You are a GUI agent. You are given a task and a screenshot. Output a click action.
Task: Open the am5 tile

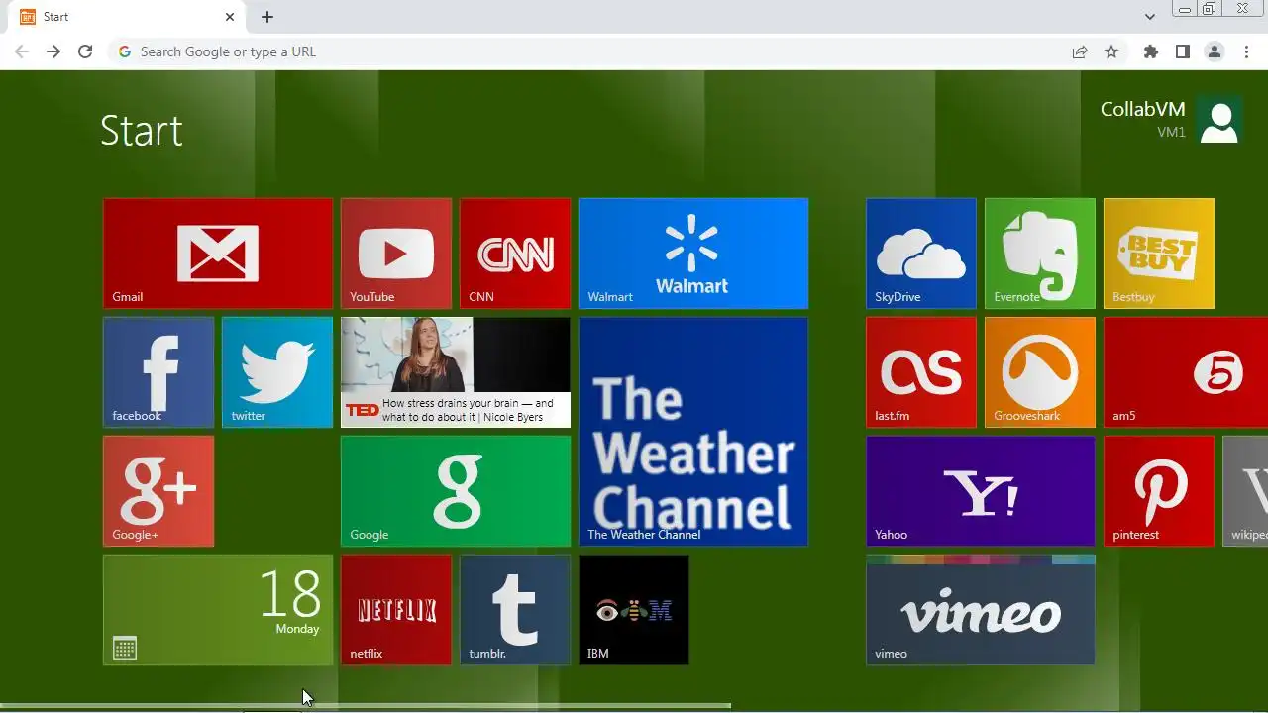(1186, 372)
